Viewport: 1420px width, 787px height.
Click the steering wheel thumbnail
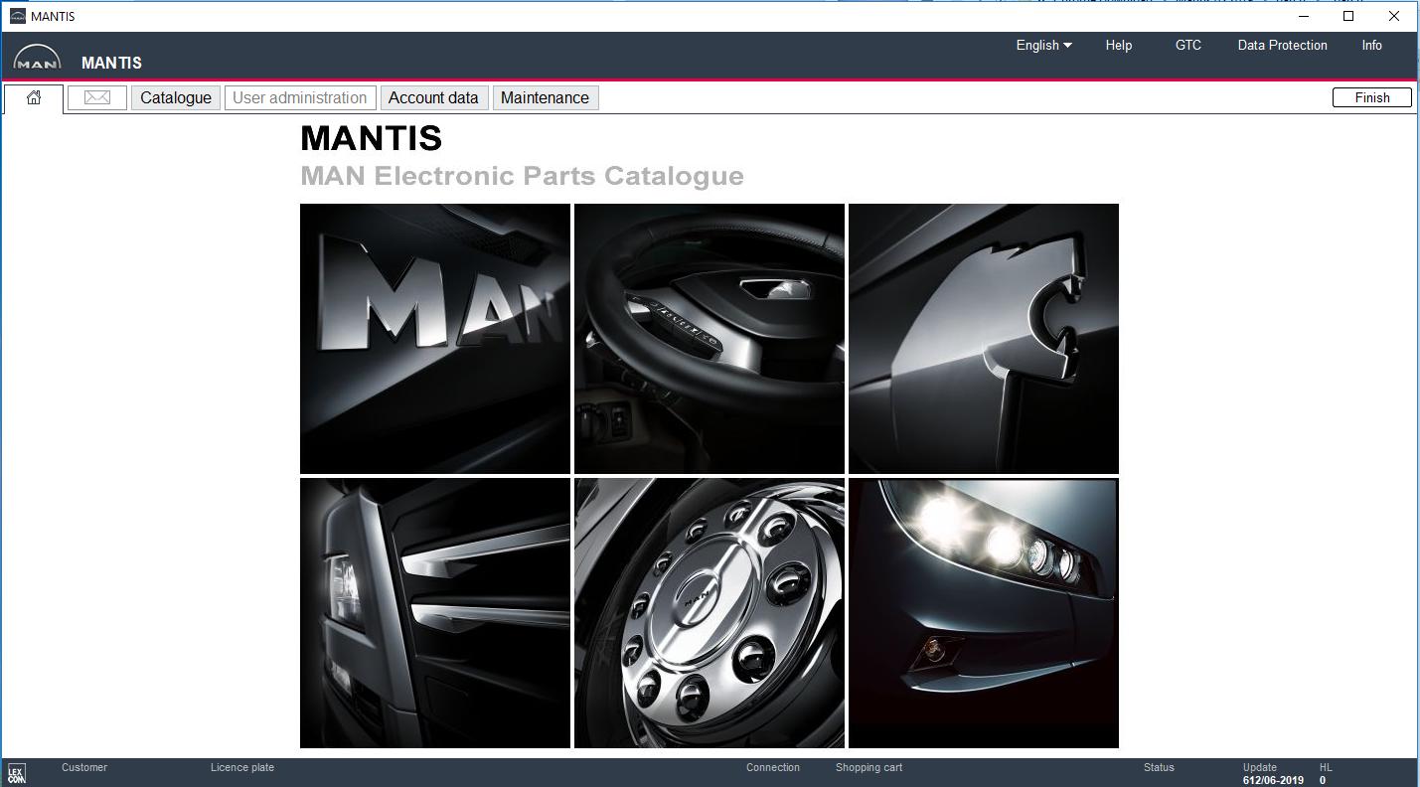(709, 338)
